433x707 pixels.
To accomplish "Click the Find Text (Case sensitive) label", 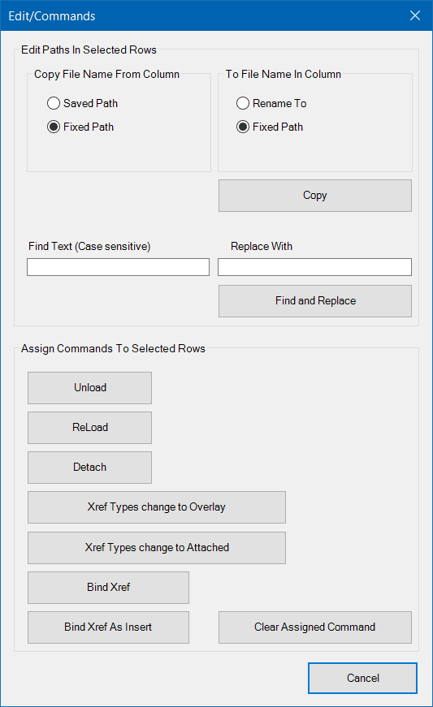I will click(89, 246).
